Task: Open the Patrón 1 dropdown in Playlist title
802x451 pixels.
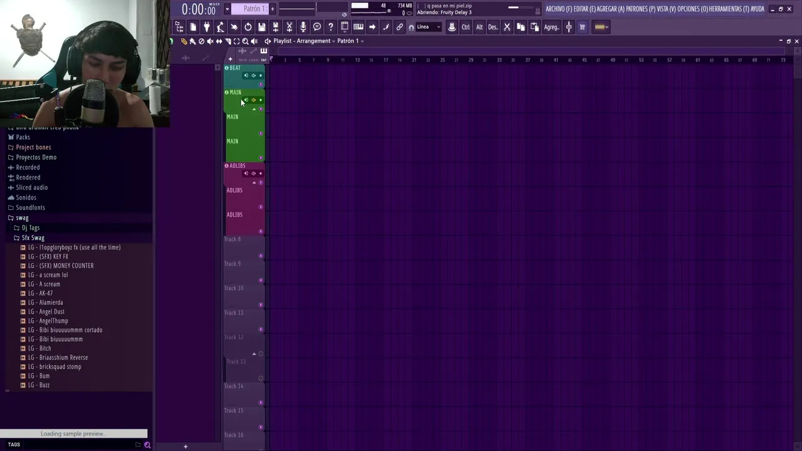Action: click(350, 41)
